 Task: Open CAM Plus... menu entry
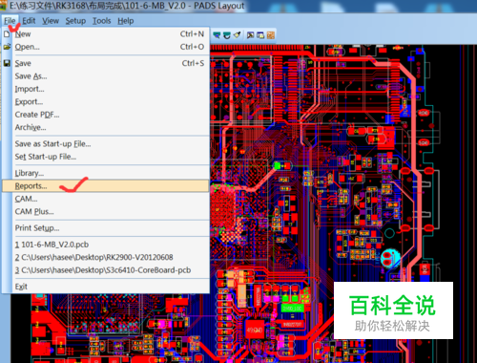click(106, 211)
